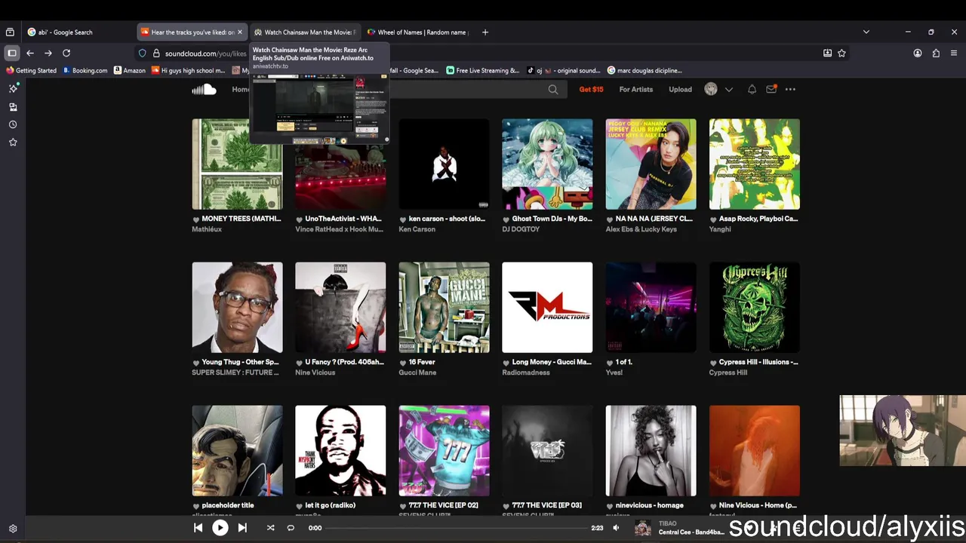The image size is (966, 543).
Task: Skip to the next track
Action: point(242,528)
